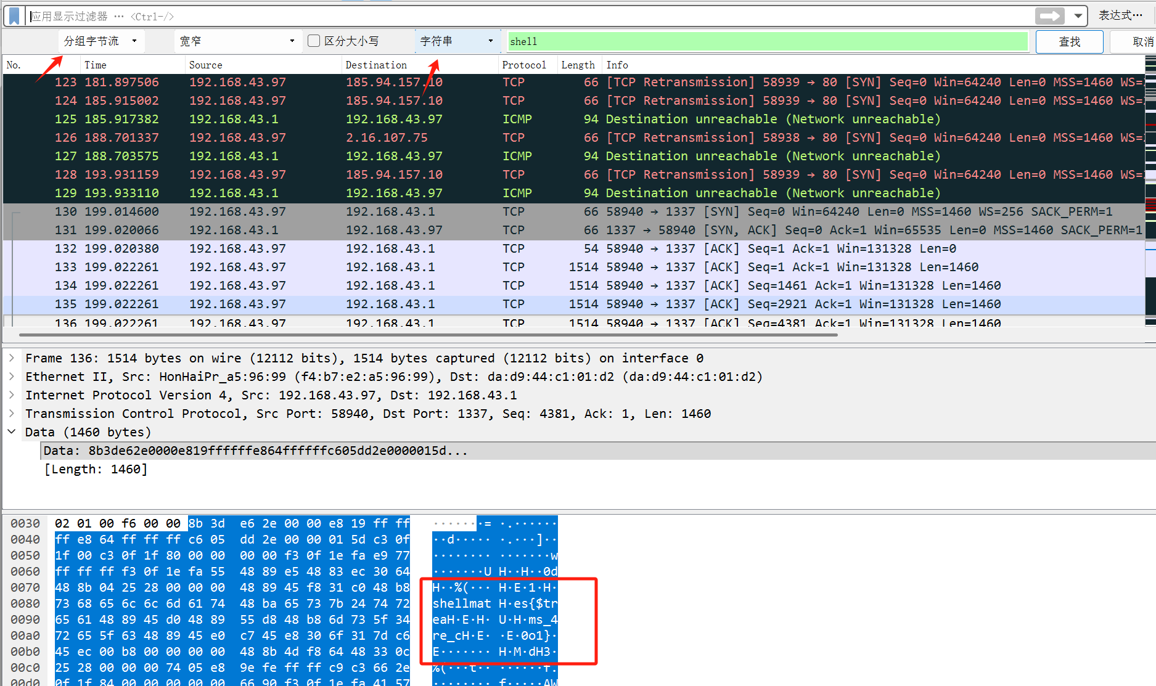Expand the Ethernet II details
Image resolution: width=1156 pixels, height=686 pixels.
11,376
